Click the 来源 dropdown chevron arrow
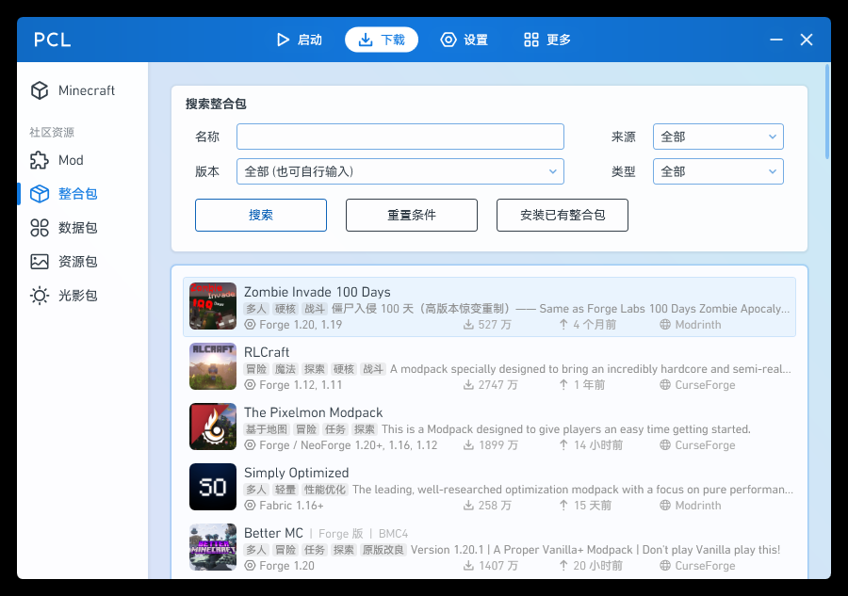Viewport: 848px width, 596px height. [x=773, y=137]
